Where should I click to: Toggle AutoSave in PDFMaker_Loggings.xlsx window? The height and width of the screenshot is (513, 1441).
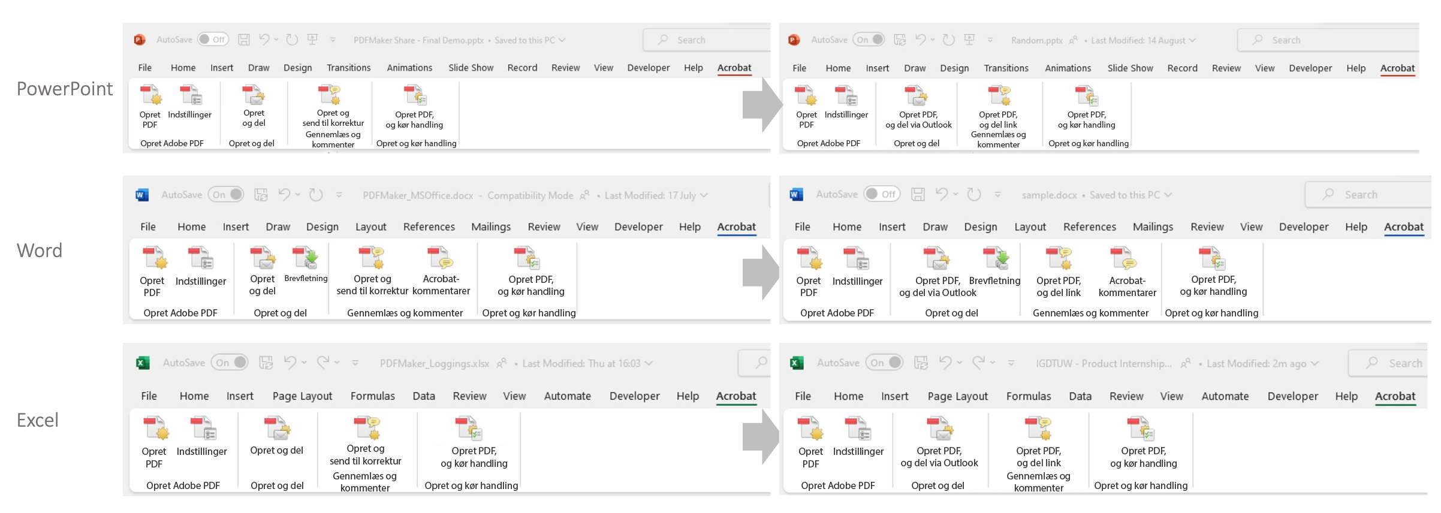coord(230,363)
